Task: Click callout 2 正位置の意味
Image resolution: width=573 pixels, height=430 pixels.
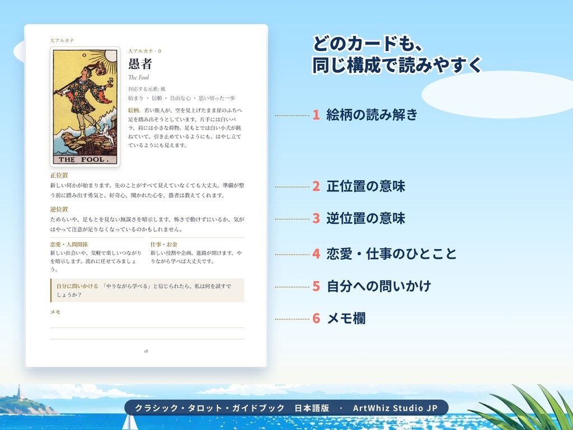Action: [359, 186]
